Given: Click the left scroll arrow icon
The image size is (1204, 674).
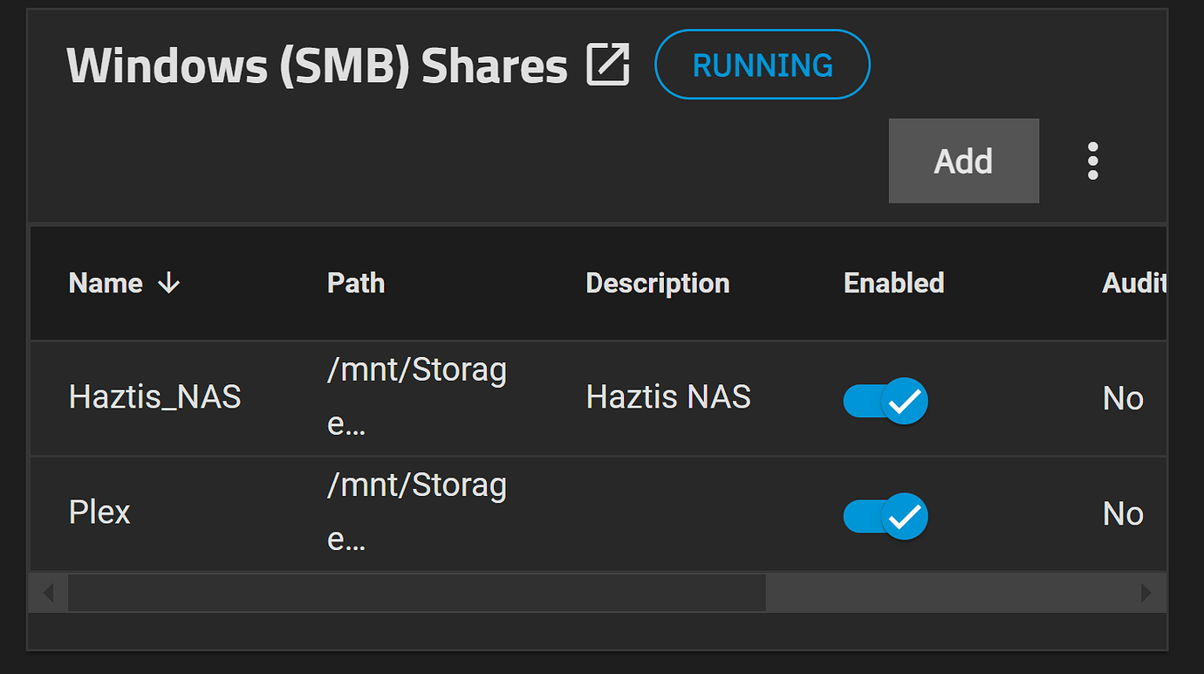Looking at the screenshot, I should pos(47,592).
